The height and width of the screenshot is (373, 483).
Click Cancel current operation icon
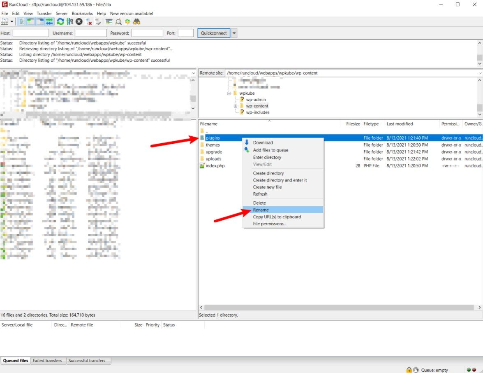[x=79, y=21]
